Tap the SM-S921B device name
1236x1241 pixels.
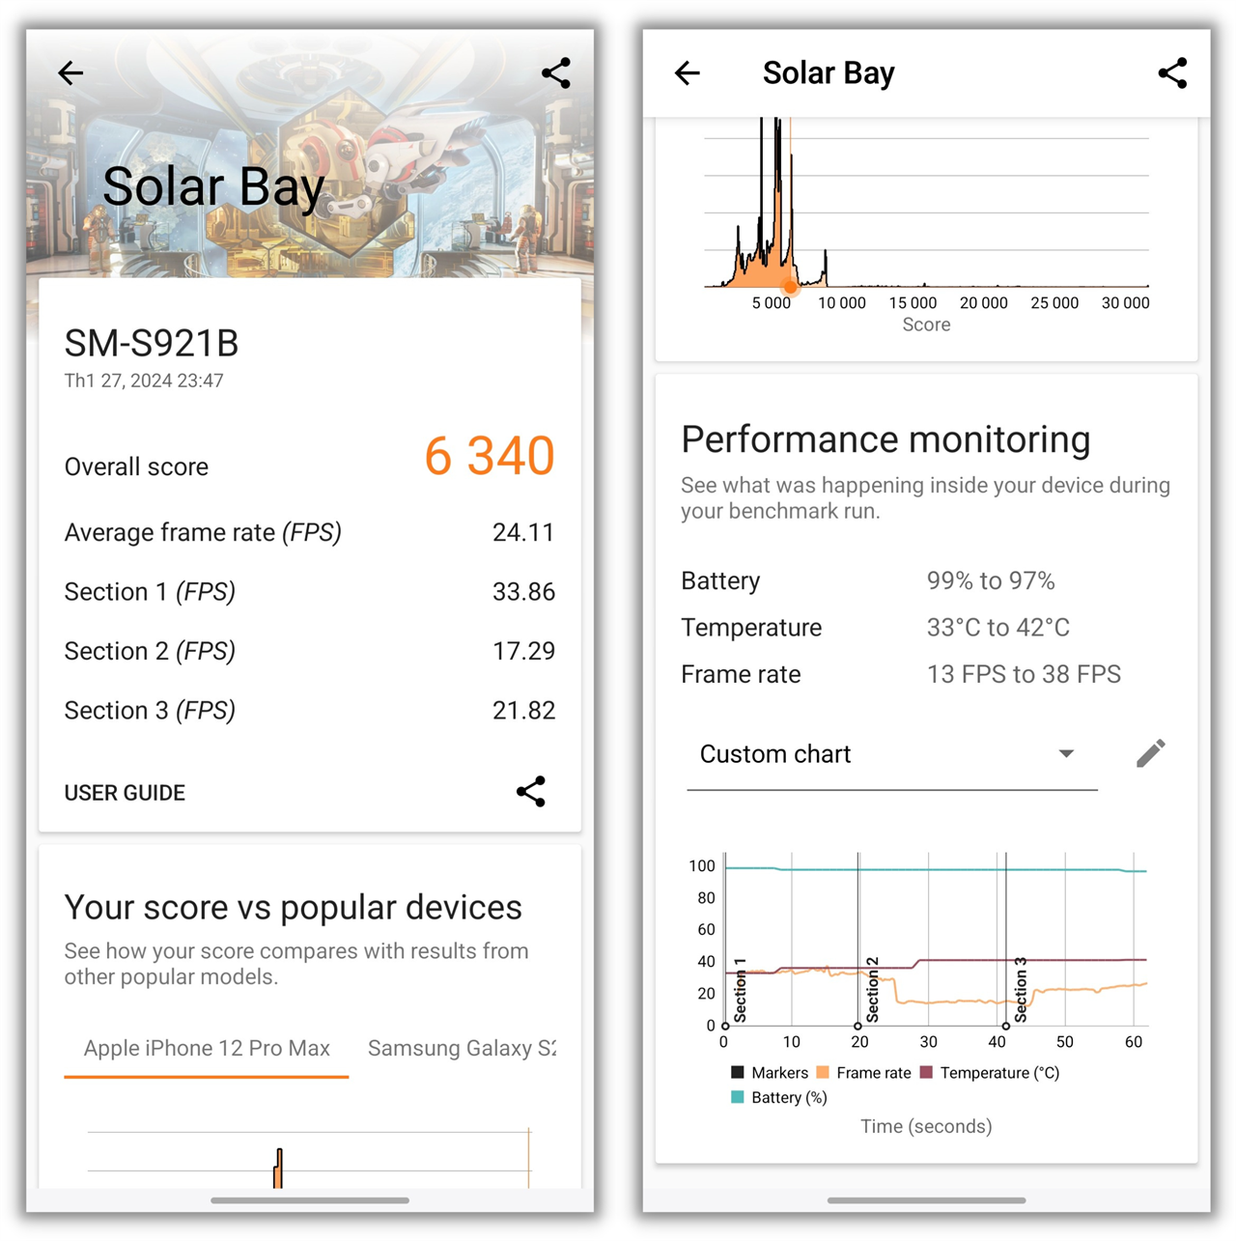pos(151,343)
